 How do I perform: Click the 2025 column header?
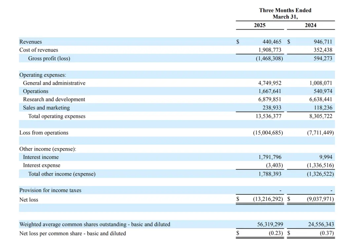(259, 25)
